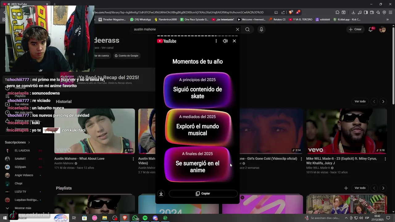Viewport: 395px width, 222px height.
Task: Open the WhatsApp bookmark
Action: click(x=140, y=19)
